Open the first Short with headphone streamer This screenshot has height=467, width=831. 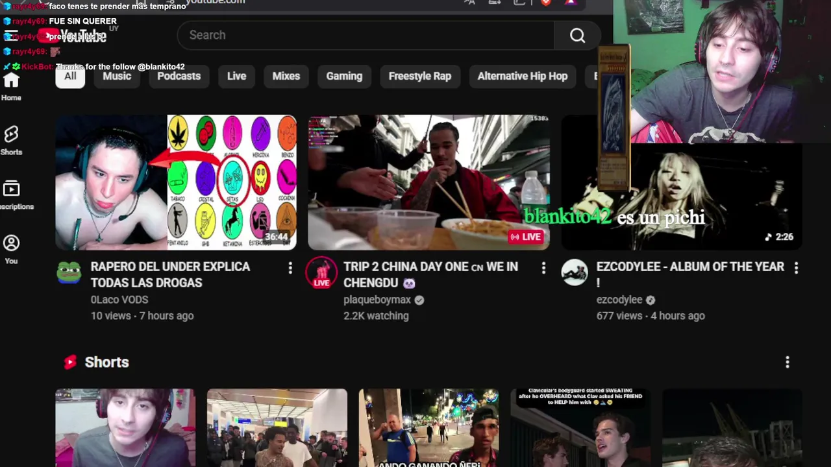pos(125,427)
